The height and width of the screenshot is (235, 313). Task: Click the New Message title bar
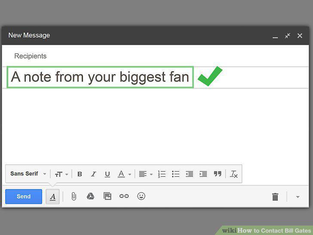click(x=155, y=35)
